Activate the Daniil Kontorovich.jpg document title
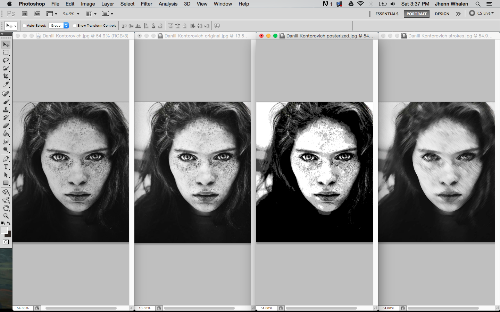This screenshot has height=312, width=500. point(85,36)
